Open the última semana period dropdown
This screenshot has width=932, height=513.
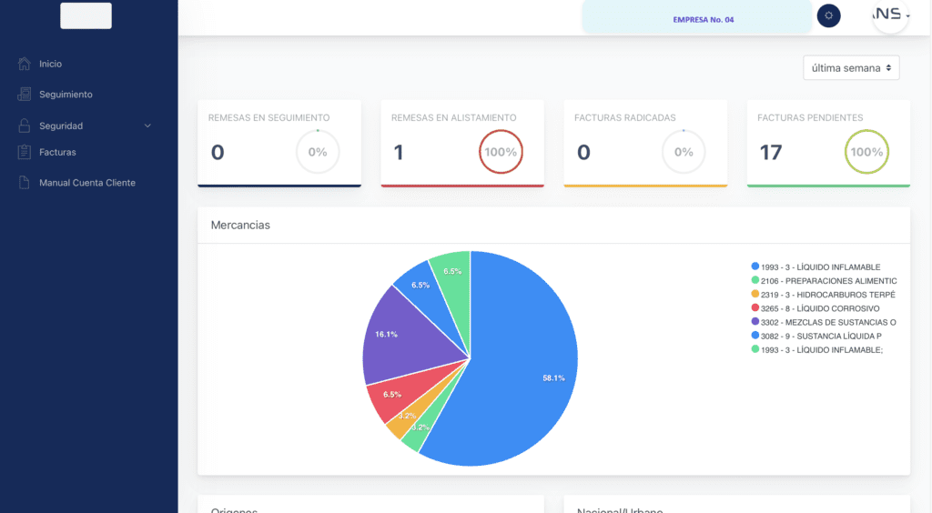click(851, 68)
